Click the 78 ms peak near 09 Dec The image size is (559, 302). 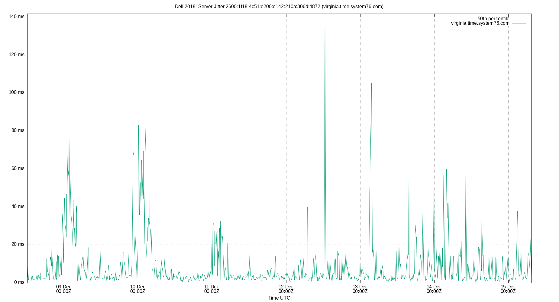tap(69, 134)
